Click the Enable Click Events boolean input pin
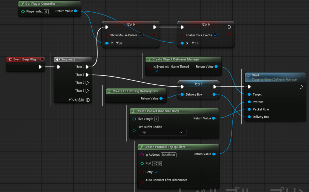The width and height of the screenshot is (309, 192). click(182, 35)
